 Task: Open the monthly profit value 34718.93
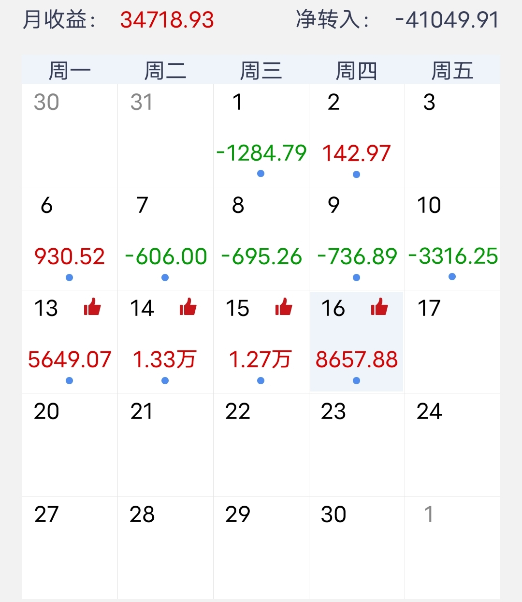point(167,20)
